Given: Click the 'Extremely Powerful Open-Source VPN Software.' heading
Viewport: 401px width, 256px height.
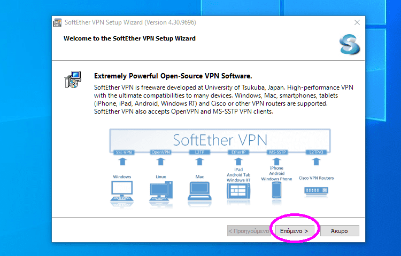Looking at the screenshot, I should pyautogui.click(x=173, y=76).
